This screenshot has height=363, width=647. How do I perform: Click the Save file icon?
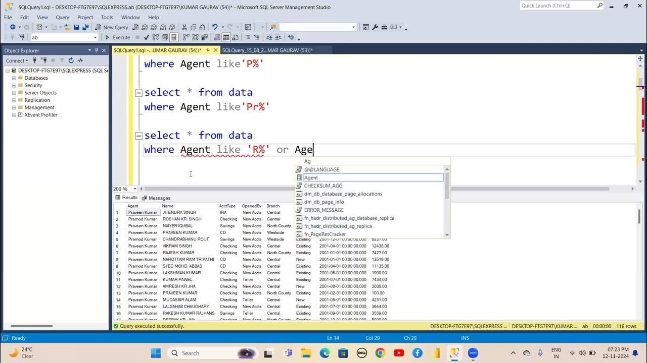click(x=76, y=27)
